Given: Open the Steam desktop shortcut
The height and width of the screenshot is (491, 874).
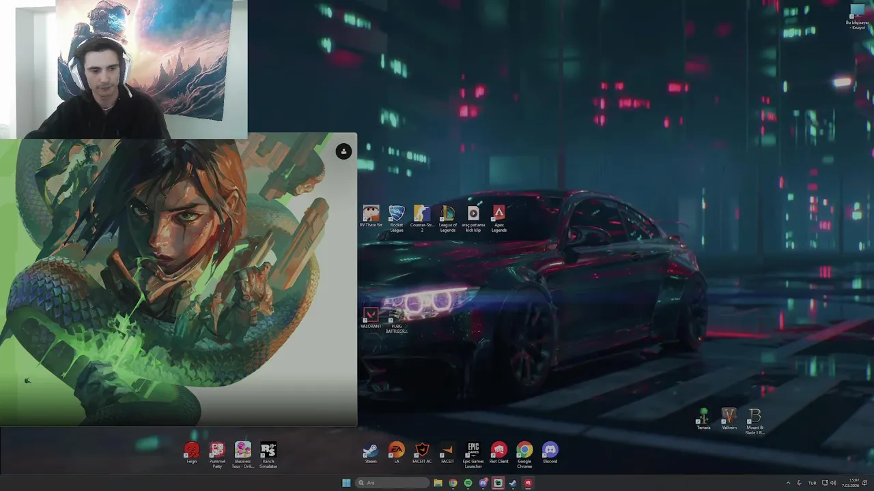Looking at the screenshot, I should point(371,453).
